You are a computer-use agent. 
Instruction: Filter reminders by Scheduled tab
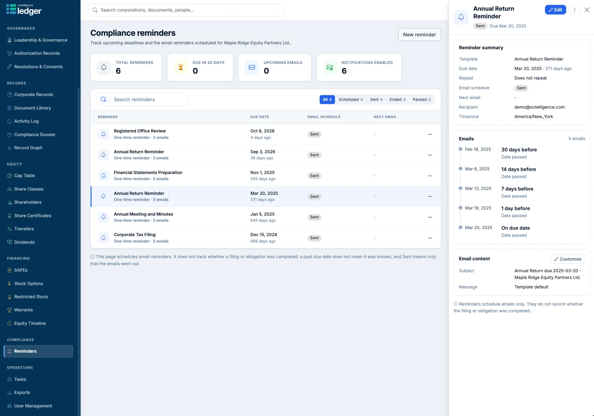pyautogui.click(x=351, y=99)
